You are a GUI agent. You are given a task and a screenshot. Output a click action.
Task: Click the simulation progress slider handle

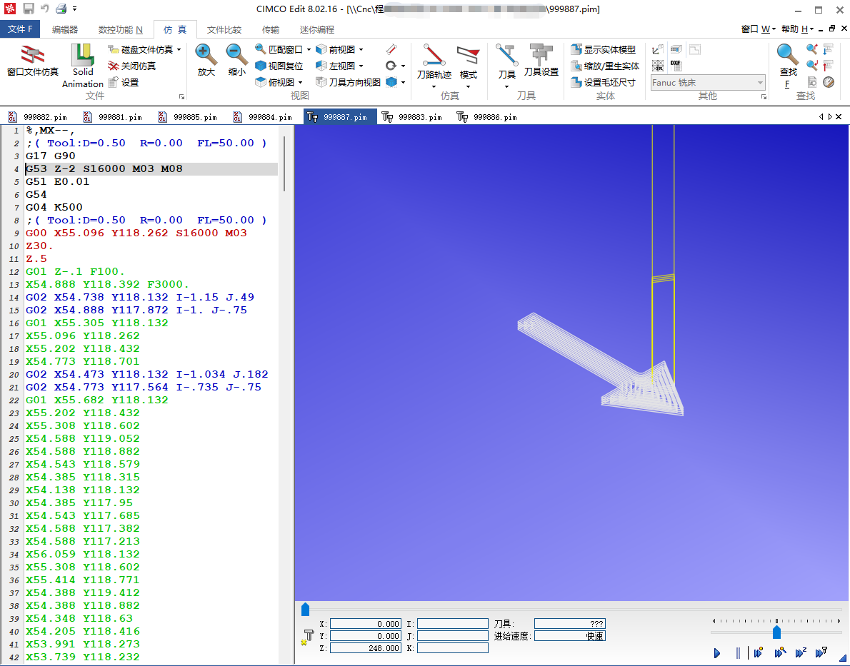point(305,610)
